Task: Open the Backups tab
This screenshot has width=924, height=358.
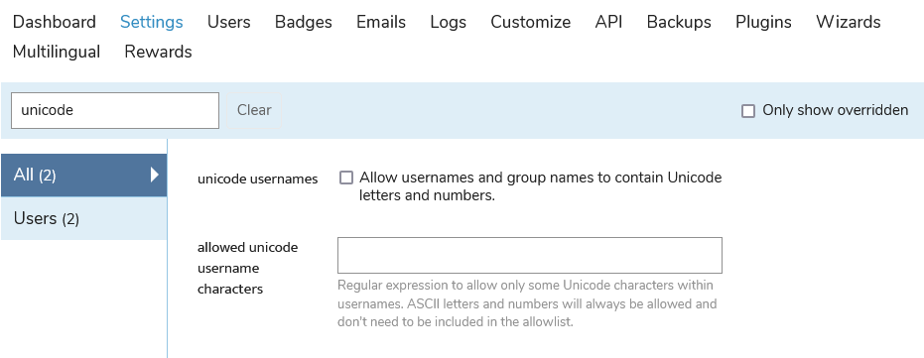Action: pyautogui.click(x=679, y=22)
